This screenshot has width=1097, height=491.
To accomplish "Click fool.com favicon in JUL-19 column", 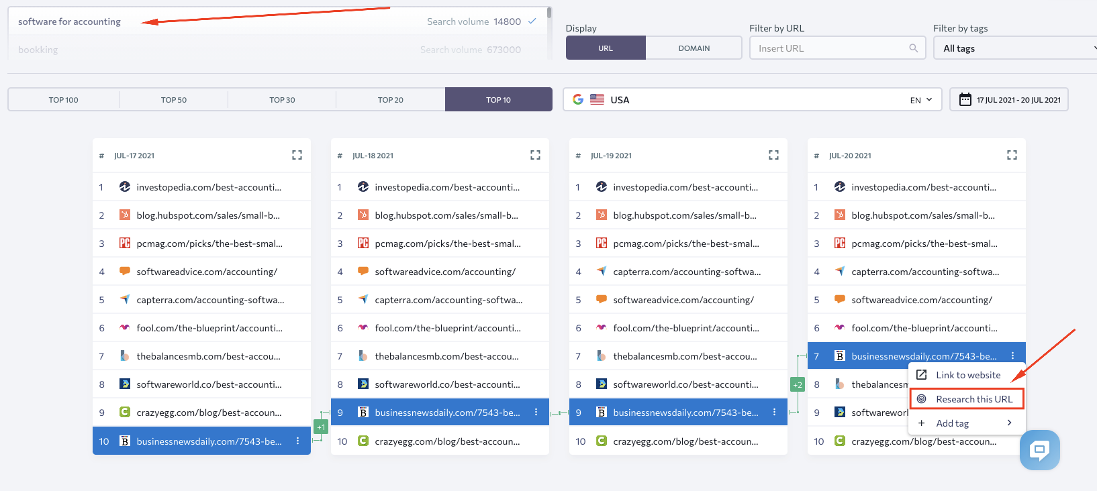I will [602, 327].
